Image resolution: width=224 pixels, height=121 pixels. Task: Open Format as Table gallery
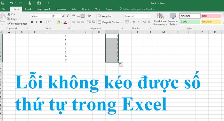tap(173, 20)
